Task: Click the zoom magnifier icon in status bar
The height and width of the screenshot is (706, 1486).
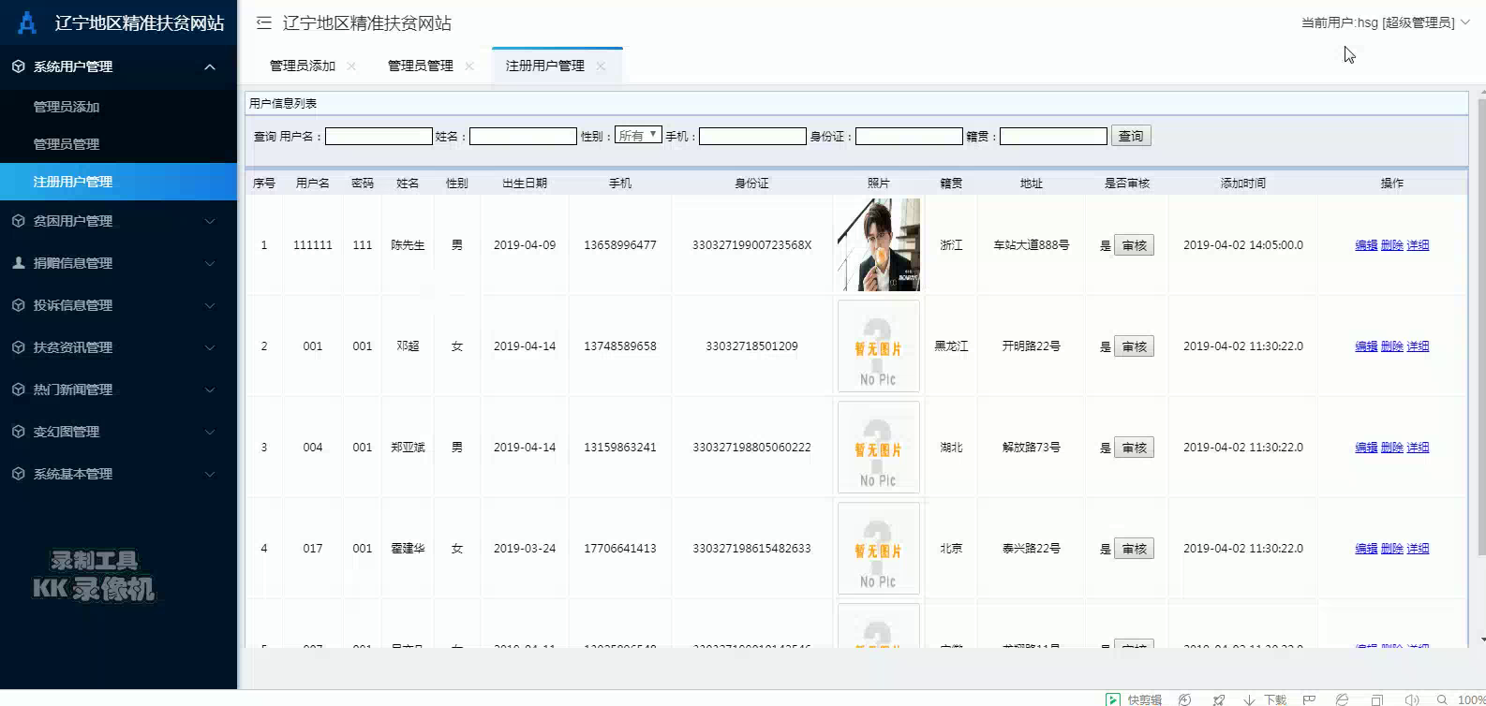Action: [1442, 699]
